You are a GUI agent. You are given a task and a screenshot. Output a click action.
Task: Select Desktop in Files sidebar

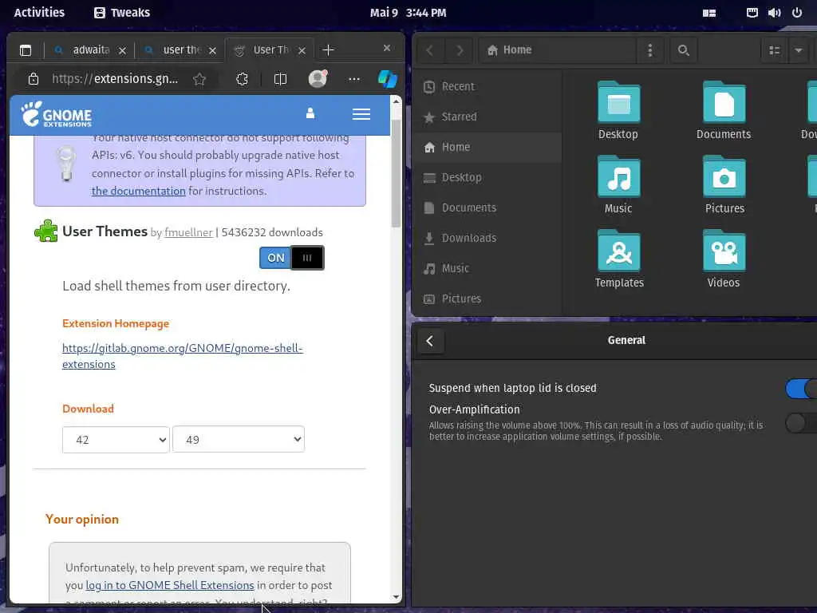pyautogui.click(x=487, y=177)
